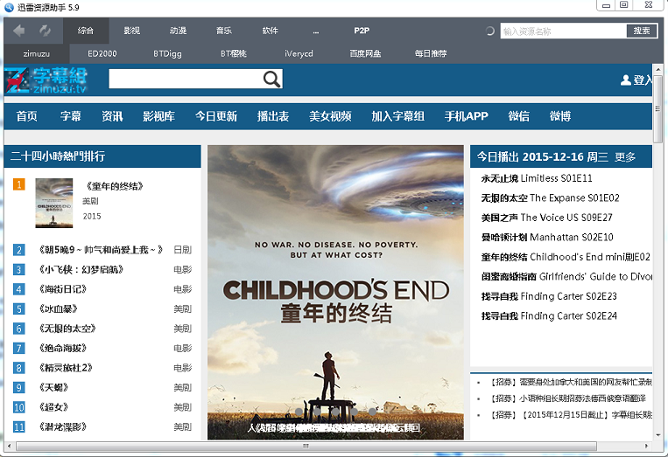
Task: Open 曼哈顿计划 Manhattan S02E10
Action: (x=547, y=237)
